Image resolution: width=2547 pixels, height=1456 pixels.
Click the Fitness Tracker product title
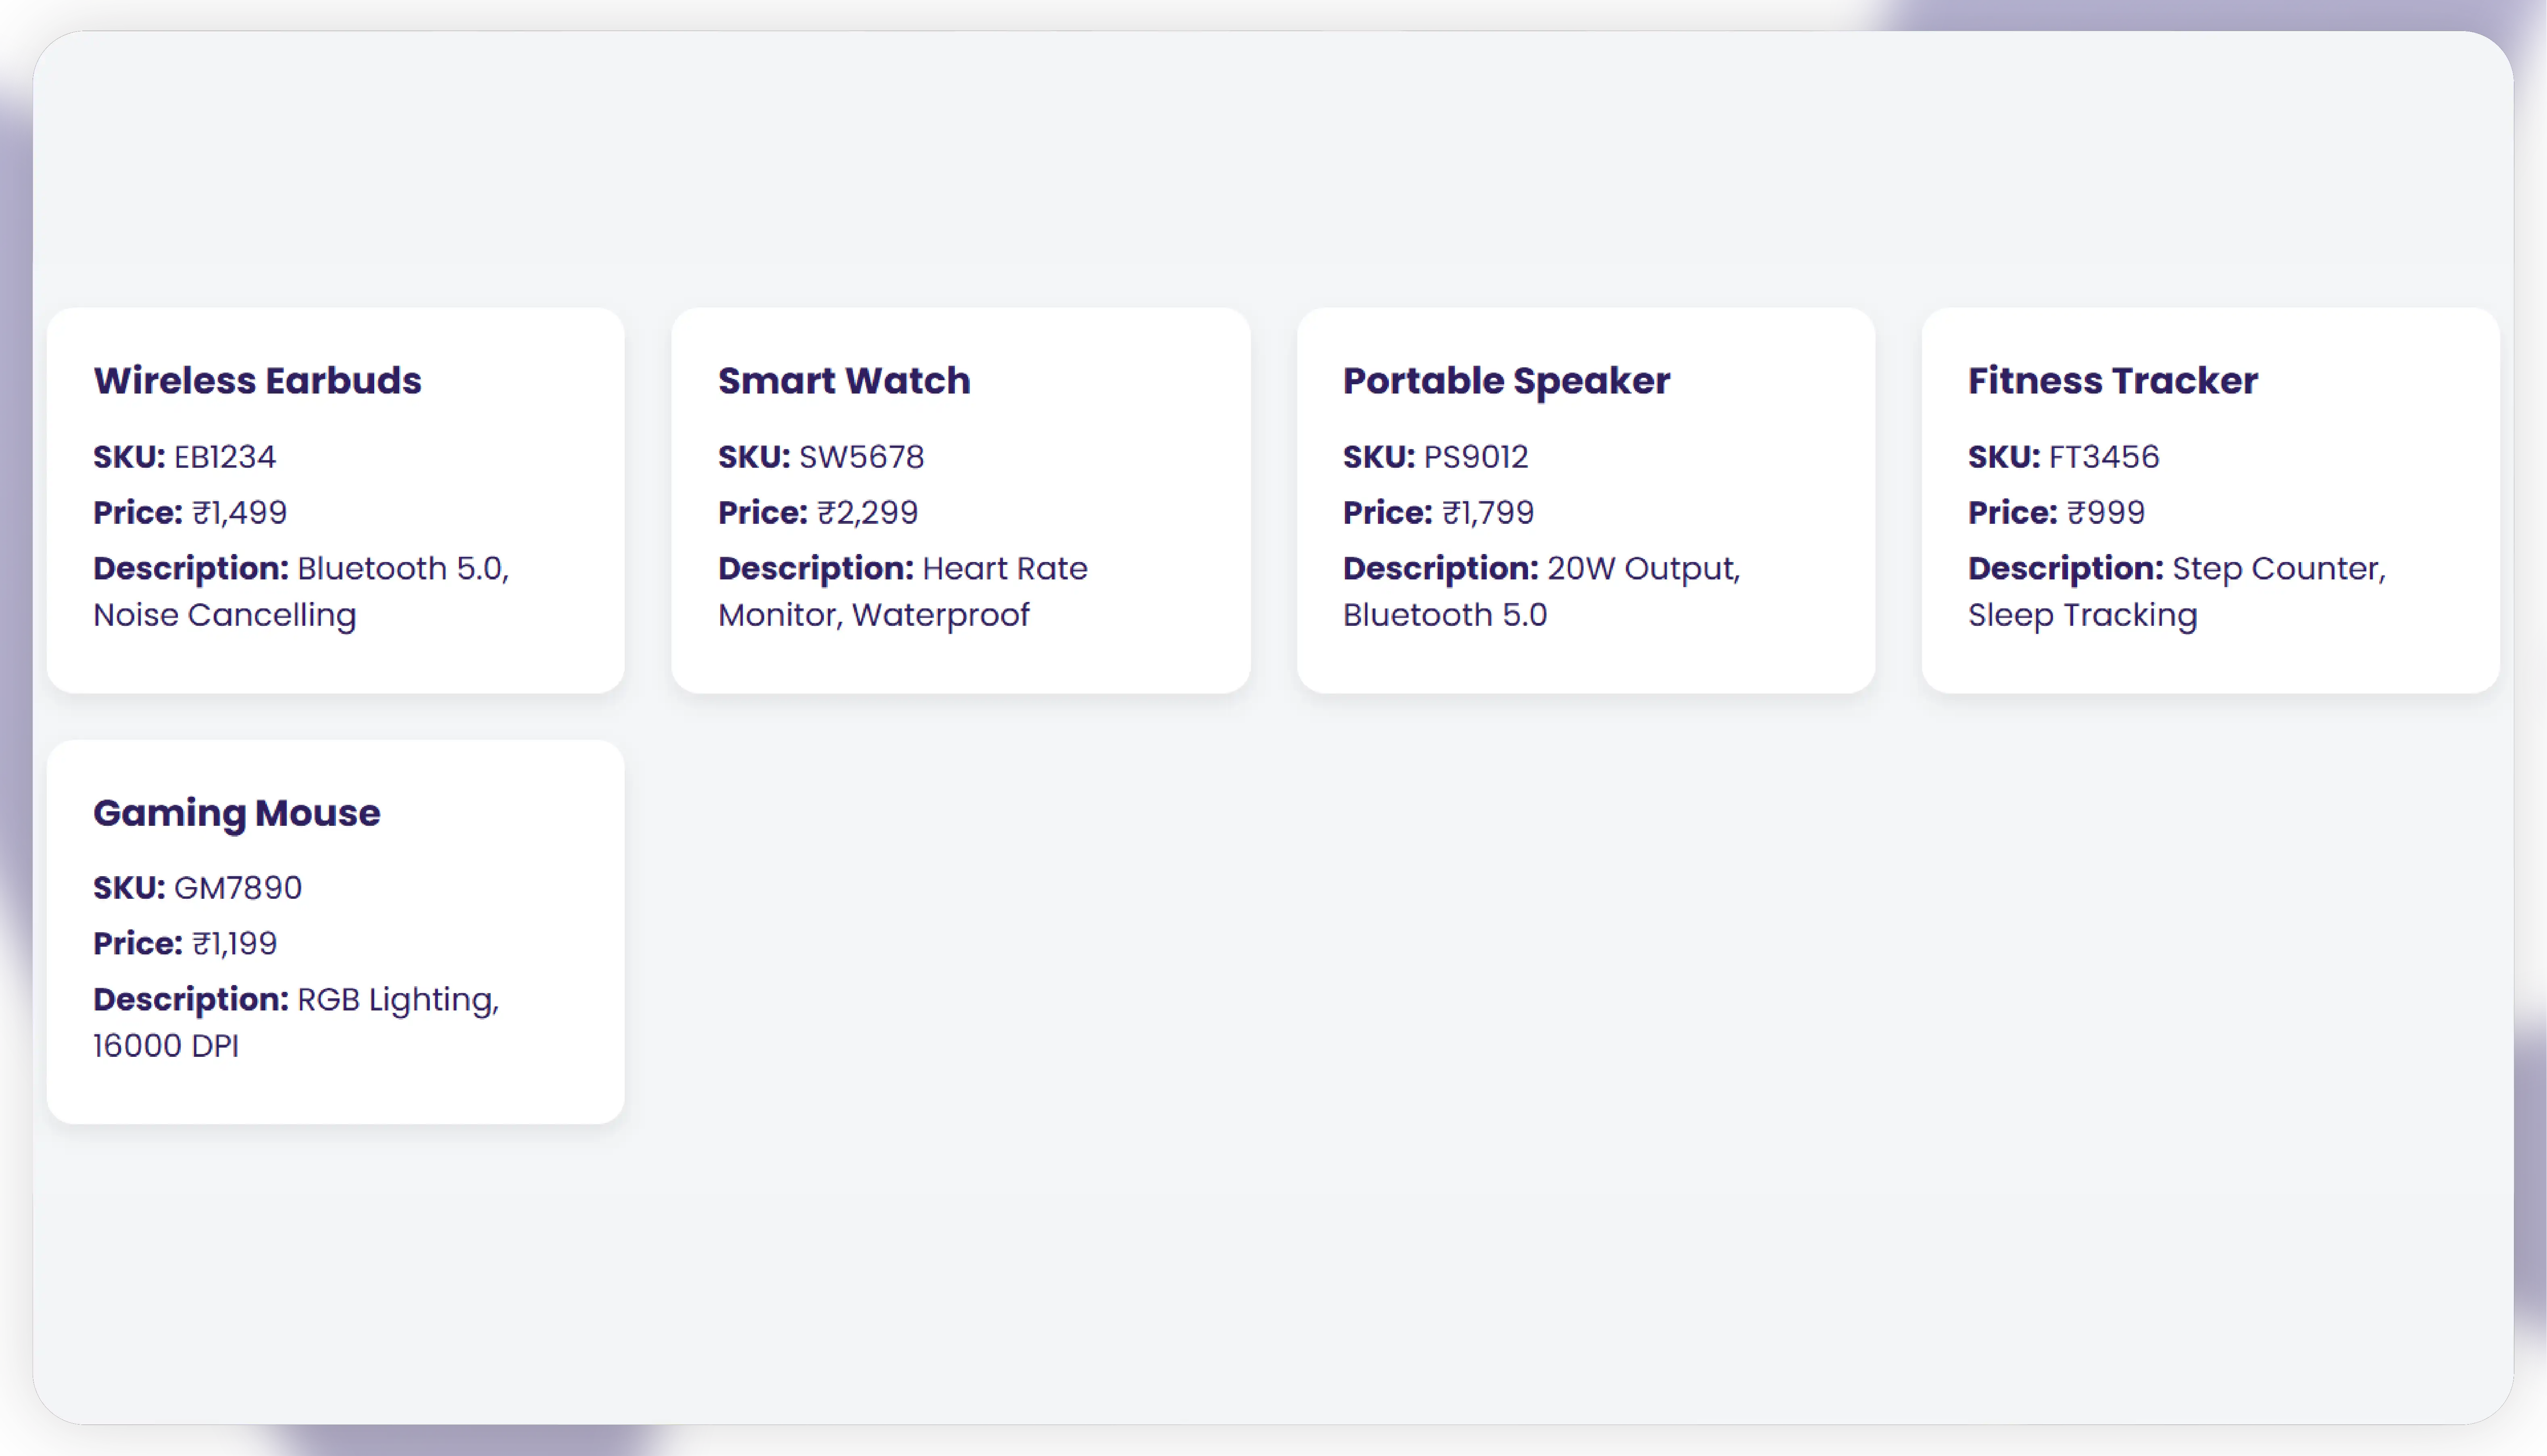2112,381
